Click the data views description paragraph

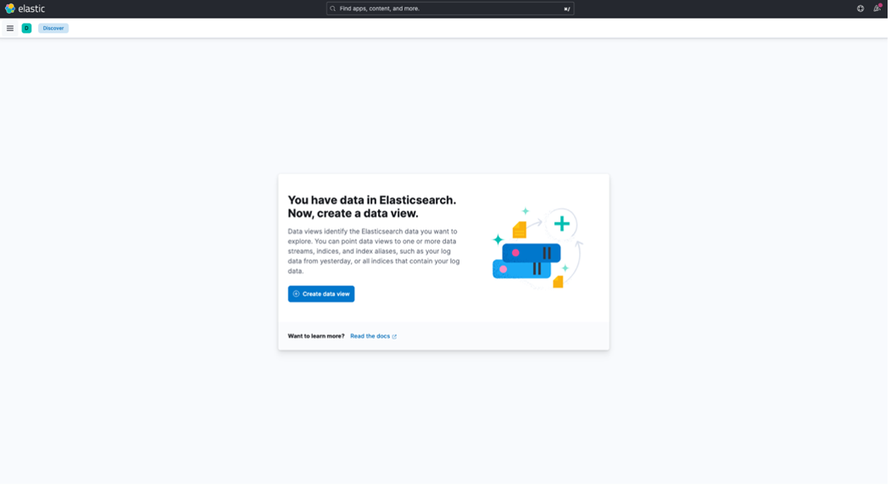[x=373, y=251]
